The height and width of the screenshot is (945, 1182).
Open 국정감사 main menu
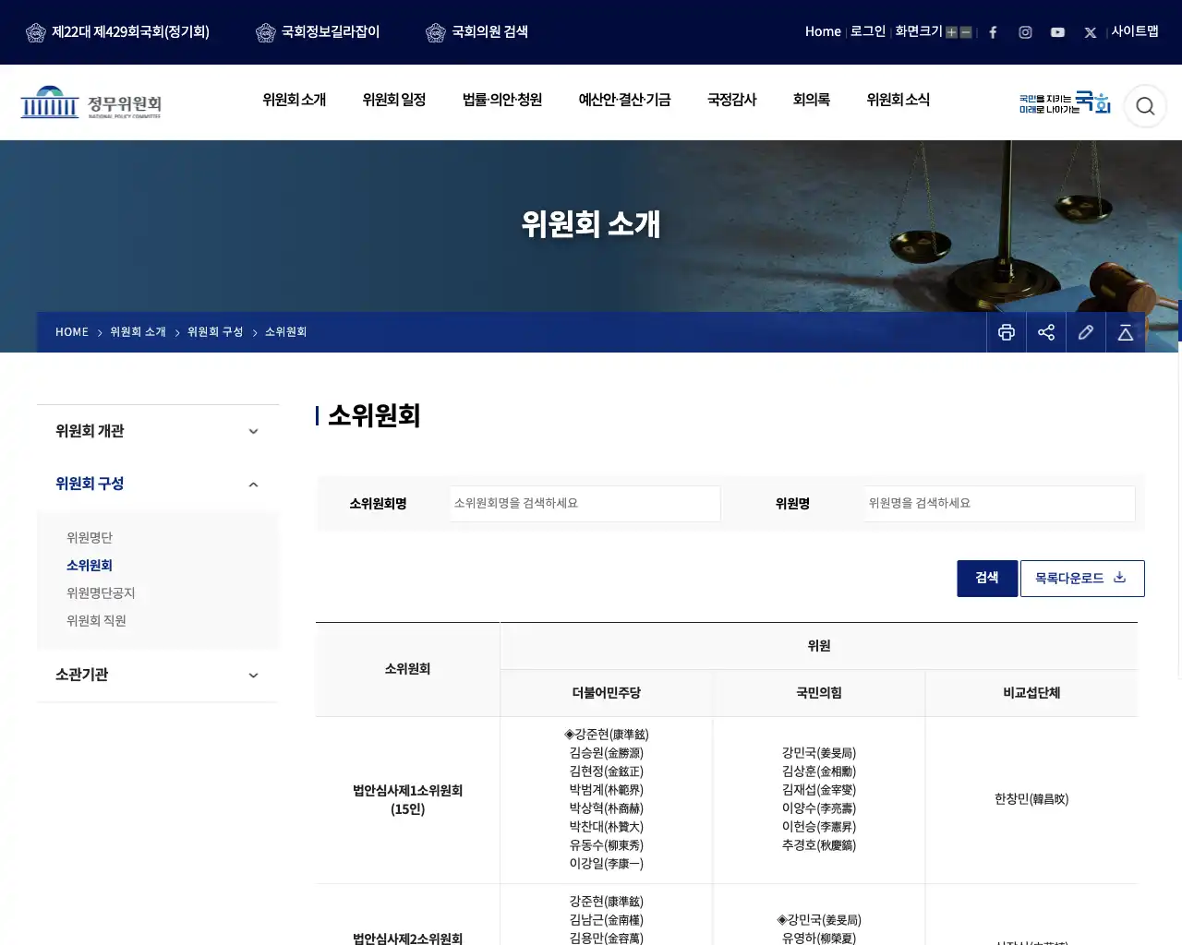[732, 100]
